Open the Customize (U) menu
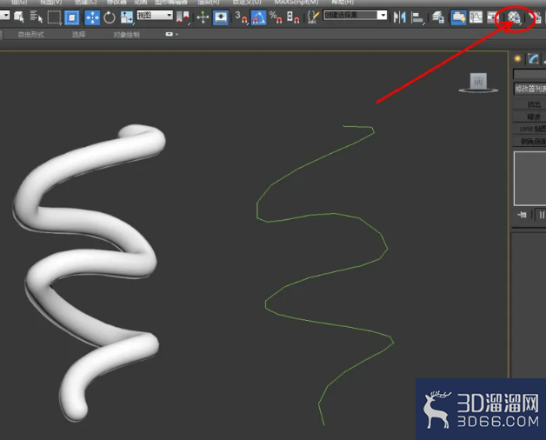 247,2
